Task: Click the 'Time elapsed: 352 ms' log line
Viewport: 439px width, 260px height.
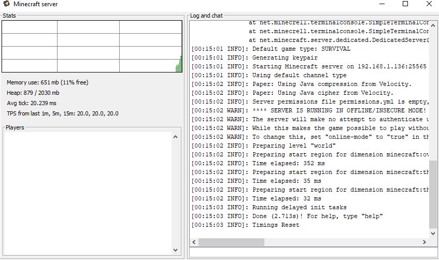Action: tap(258, 163)
